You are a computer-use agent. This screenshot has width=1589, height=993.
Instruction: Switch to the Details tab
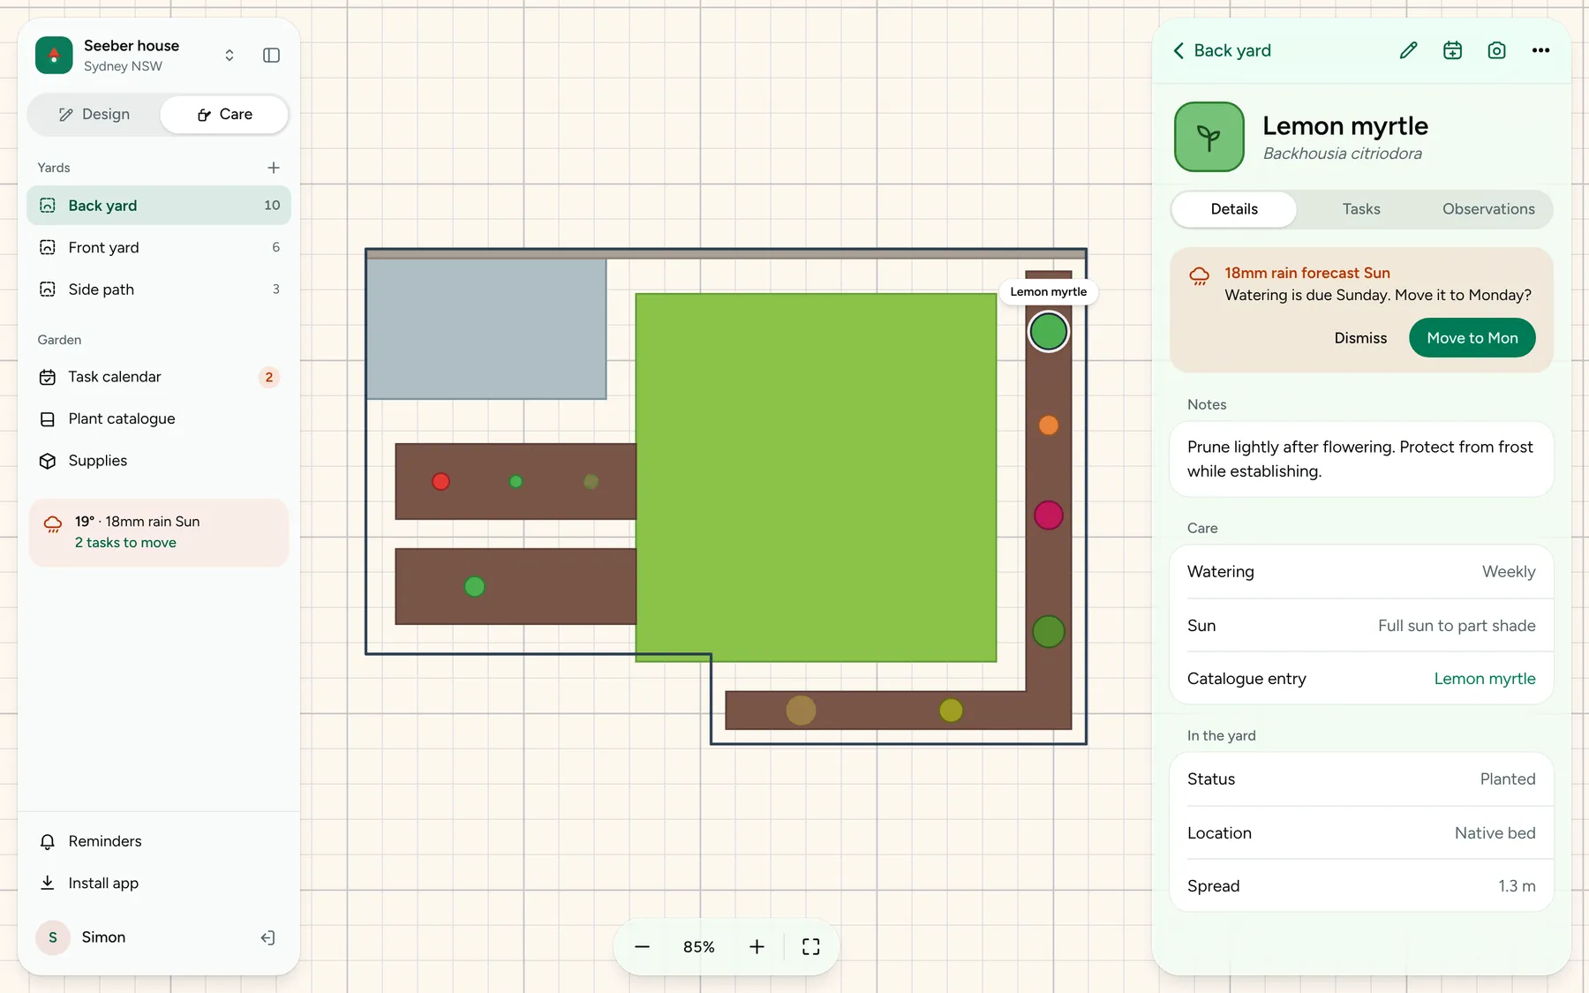(1233, 209)
